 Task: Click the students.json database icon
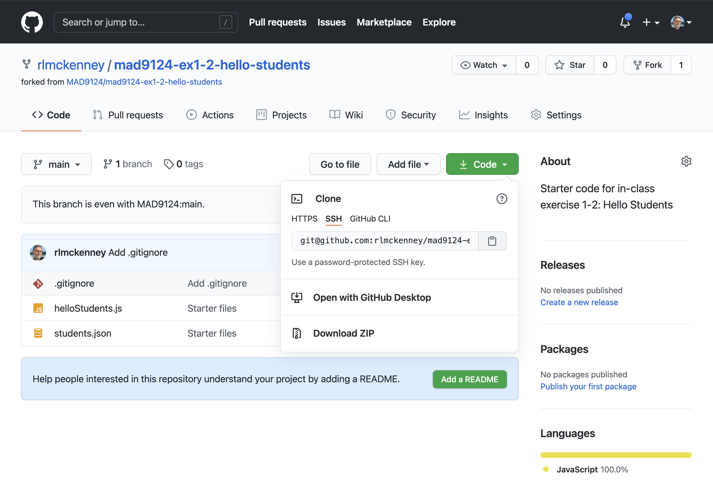38,333
